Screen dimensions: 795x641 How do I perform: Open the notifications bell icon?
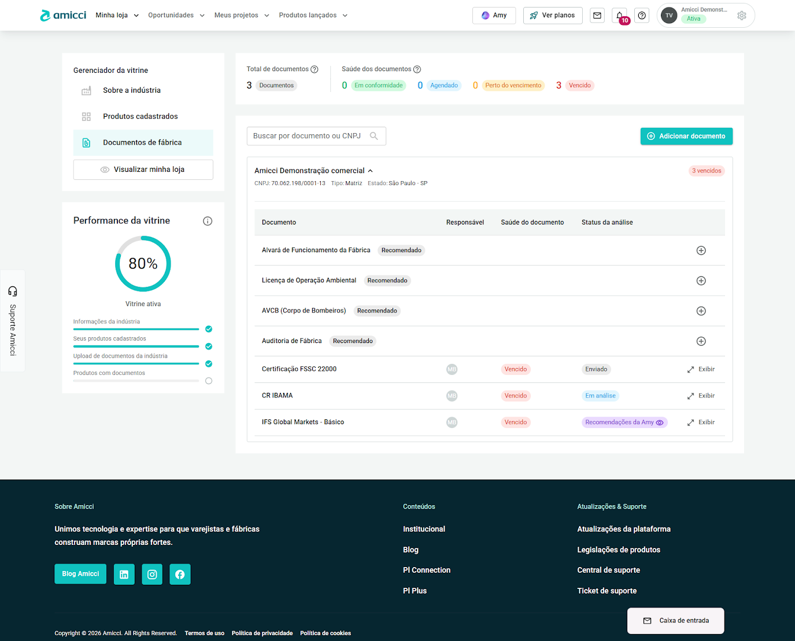pos(619,16)
